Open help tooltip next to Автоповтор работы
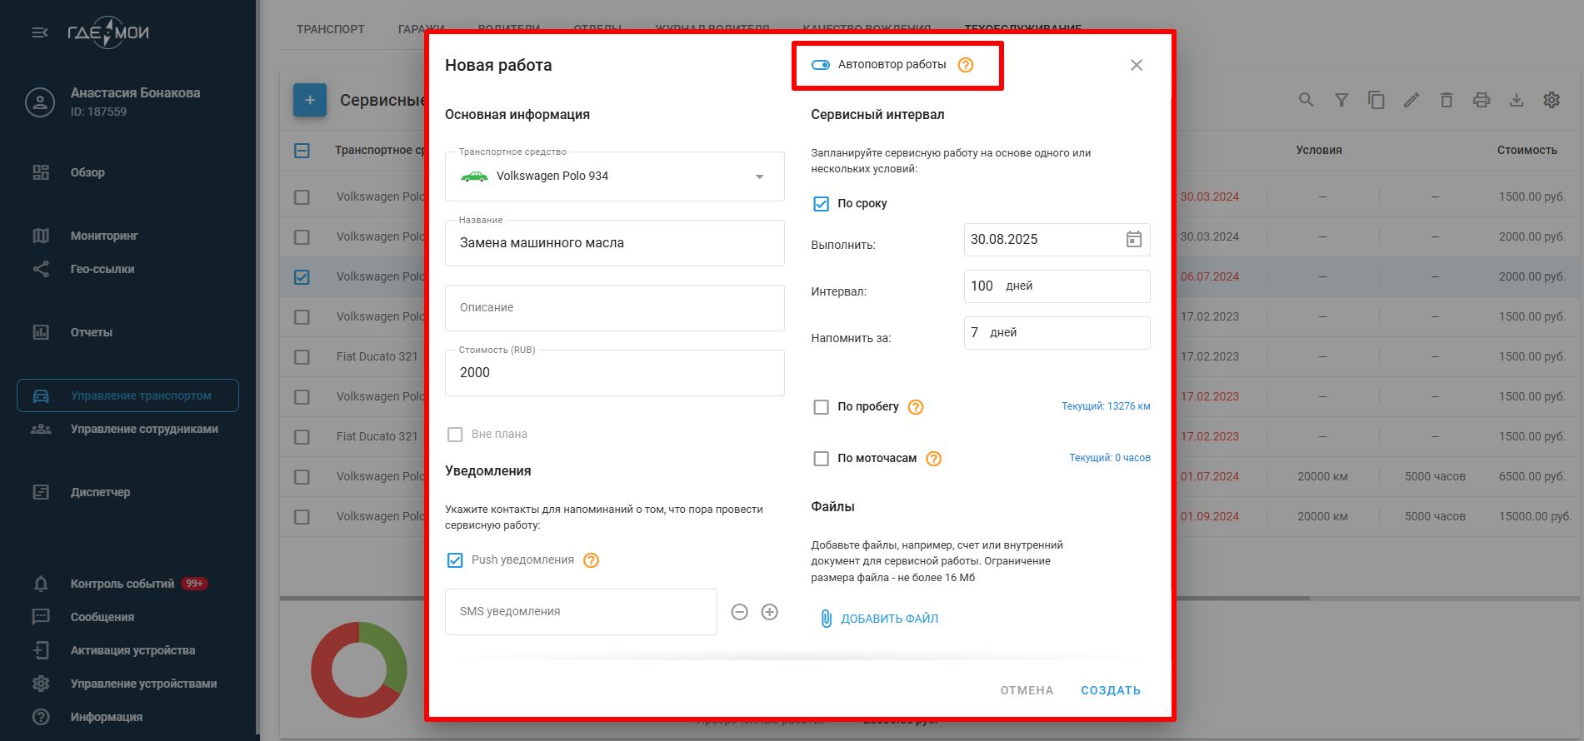The width and height of the screenshot is (1584, 741). tap(965, 65)
